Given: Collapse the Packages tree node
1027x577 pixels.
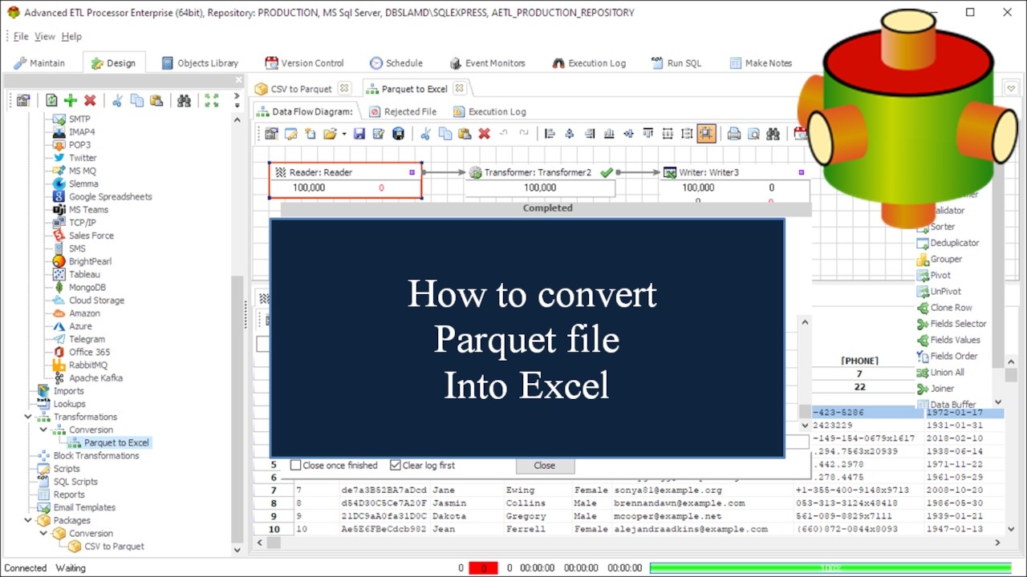Looking at the screenshot, I should (28, 520).
